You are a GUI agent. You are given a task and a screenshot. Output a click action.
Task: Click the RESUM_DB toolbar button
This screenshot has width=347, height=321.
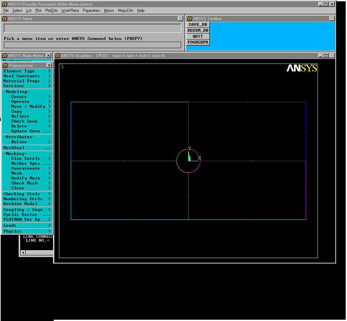198,30
